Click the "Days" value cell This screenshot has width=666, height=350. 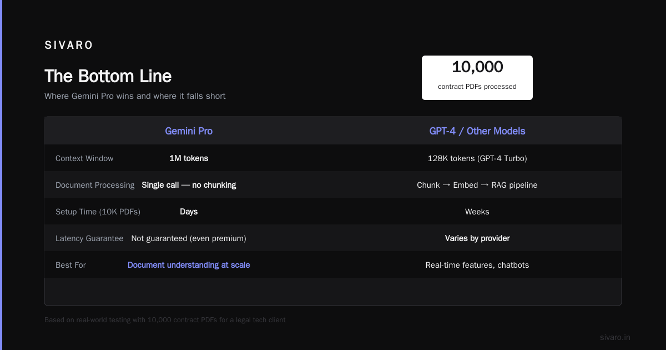point(189,212)
